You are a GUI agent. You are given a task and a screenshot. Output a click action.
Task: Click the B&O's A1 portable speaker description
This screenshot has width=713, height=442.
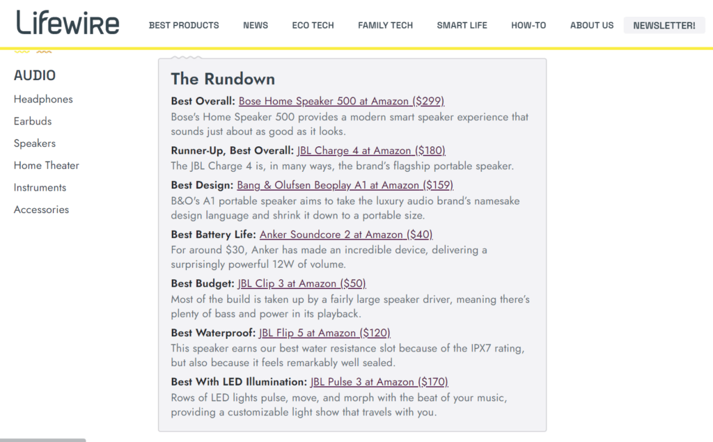pyautogui.click(x=345, y=208)
